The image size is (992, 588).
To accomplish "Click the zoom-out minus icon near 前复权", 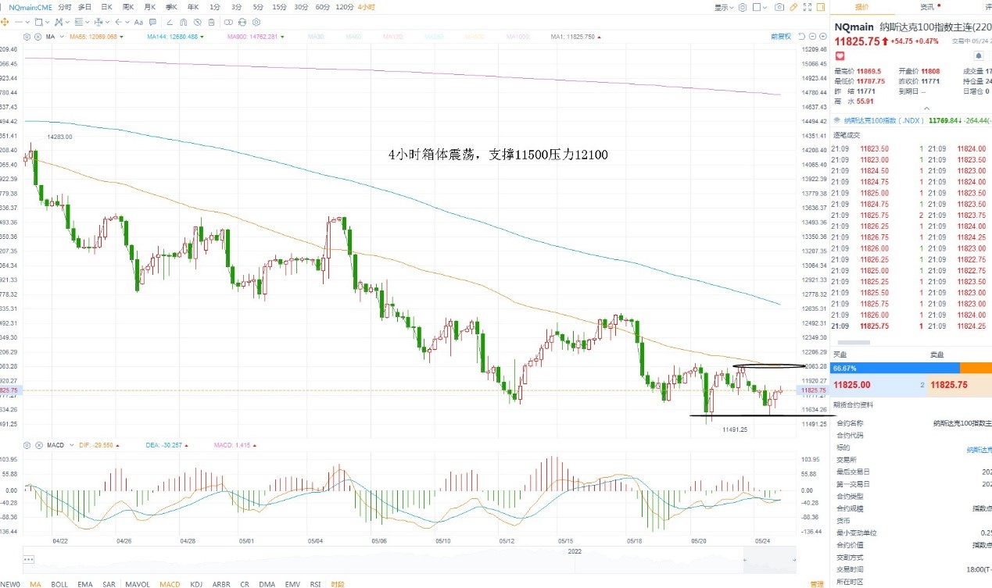I will (x=812, y=36).
